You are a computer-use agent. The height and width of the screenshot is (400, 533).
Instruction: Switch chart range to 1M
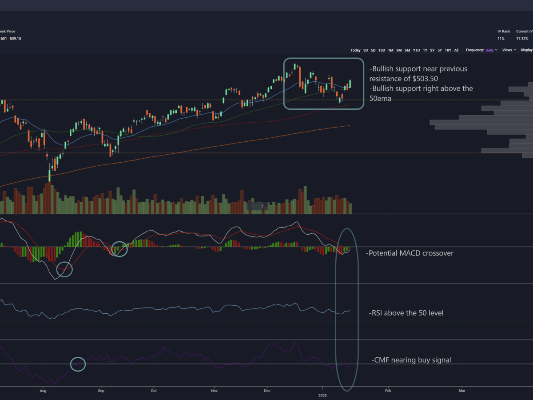pyautogui.click(x=391, y=50)
